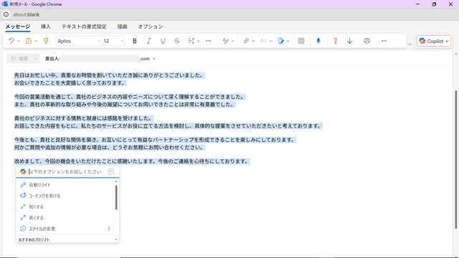Click the line starting 先日はお忙しい中
Viewport: 459px width, 258px height.
pos(109,75)
